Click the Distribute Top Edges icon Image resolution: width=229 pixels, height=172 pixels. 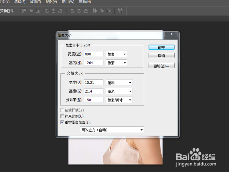point(72,11)
